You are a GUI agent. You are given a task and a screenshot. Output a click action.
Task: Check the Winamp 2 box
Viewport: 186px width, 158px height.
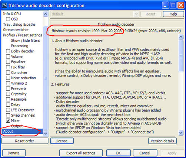(x=8, y=83)
